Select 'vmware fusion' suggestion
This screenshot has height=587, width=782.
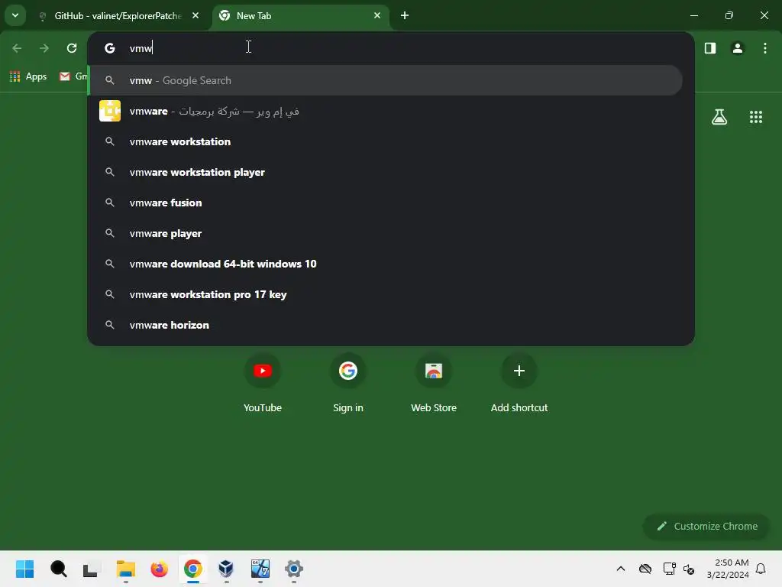(x=390, y=203)
